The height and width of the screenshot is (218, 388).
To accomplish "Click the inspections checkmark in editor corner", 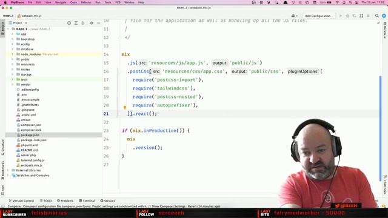I will tap(378, 23).
